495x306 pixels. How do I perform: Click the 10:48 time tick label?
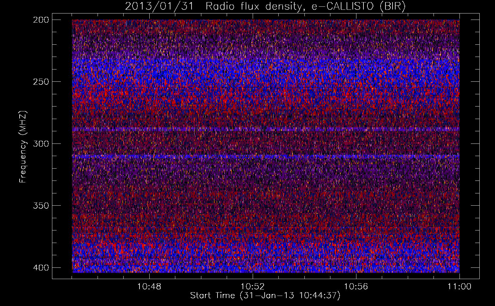point(149,286)
